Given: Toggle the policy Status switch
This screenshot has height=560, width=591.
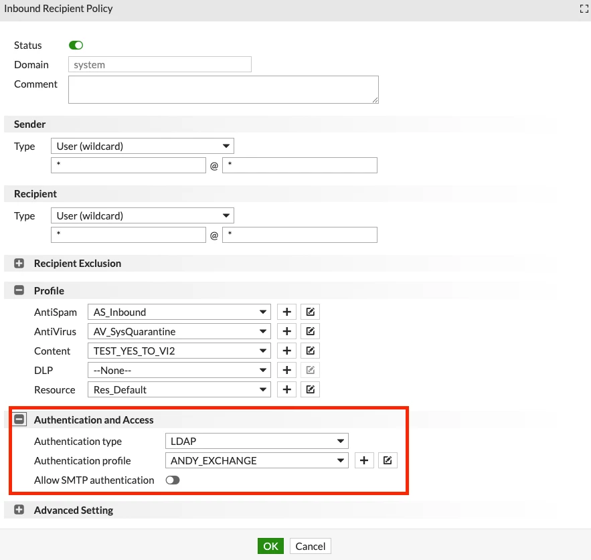Looking at the screenshot, I should pyautogui.click(x=76, y=45).
